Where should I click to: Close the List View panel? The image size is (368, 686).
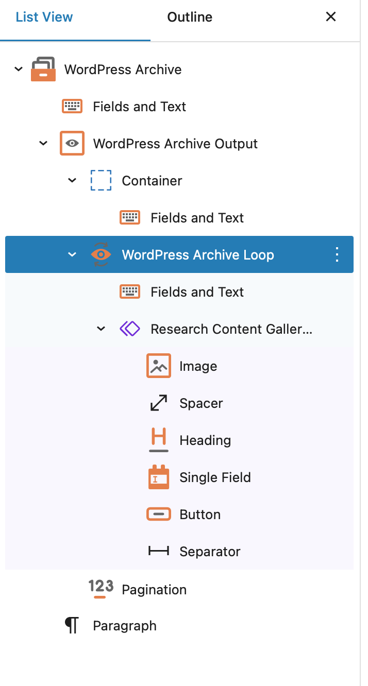click(x=331, y=17)
